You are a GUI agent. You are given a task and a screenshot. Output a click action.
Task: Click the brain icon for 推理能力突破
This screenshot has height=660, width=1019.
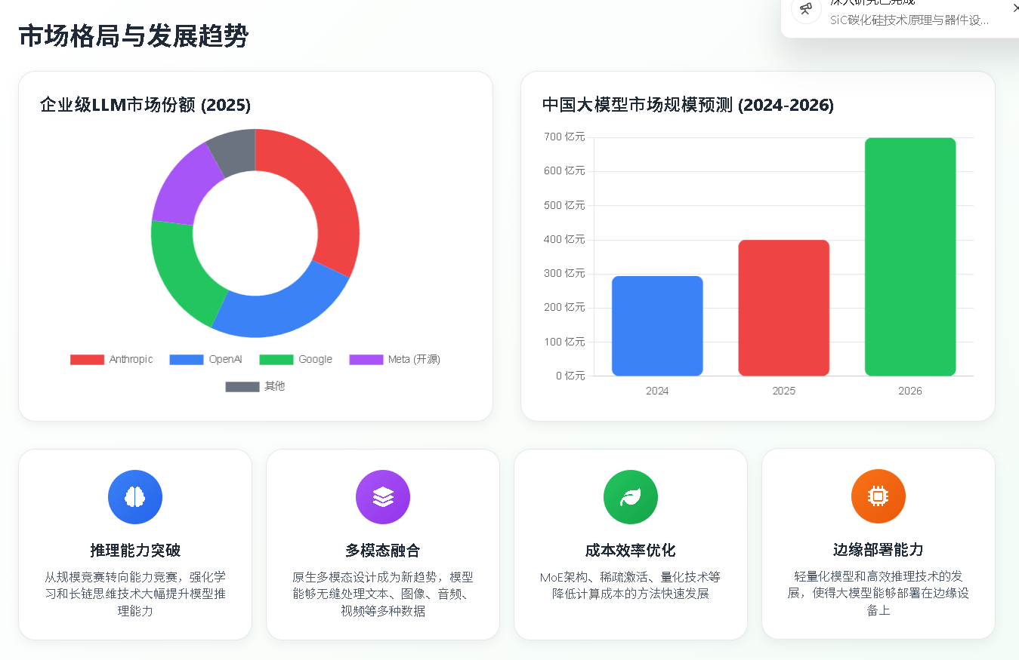point(135,496)
